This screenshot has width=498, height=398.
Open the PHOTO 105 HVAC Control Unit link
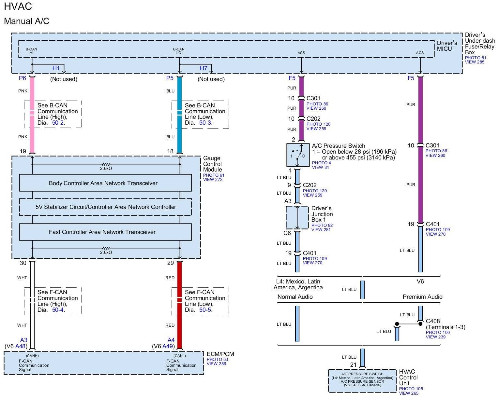(411, 389)
